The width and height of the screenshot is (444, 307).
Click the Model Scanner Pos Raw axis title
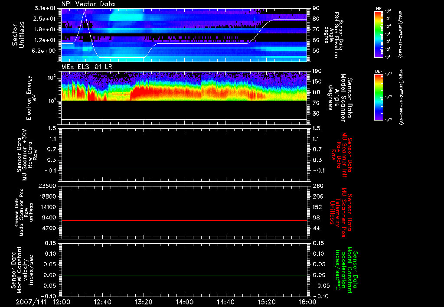point(24,213)
